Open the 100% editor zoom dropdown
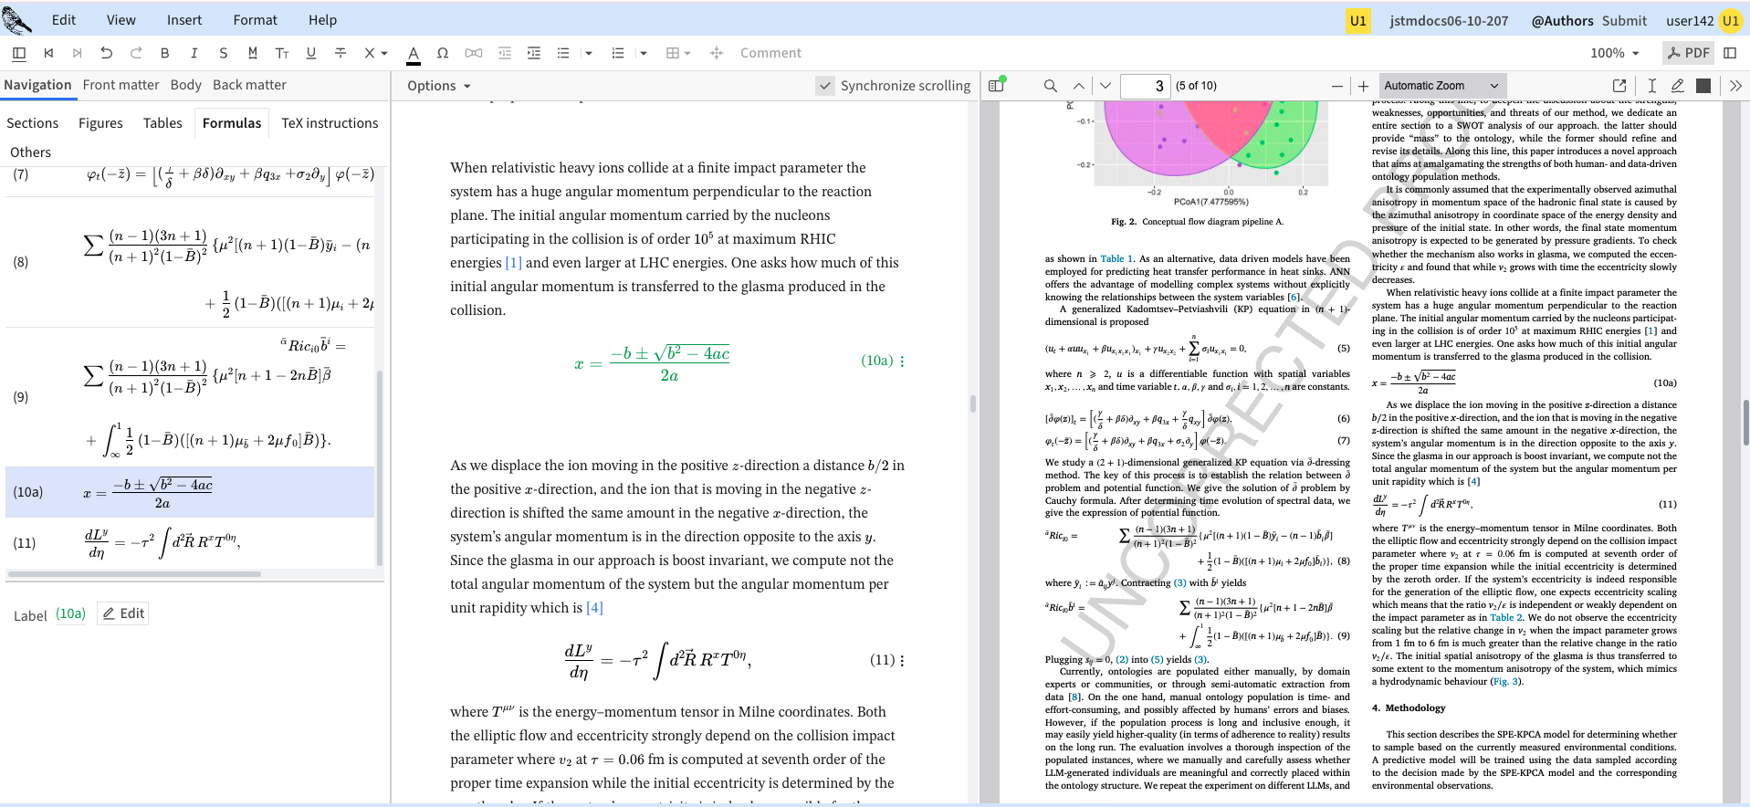This screenshot has height=807, width=1750. pos(1615,53)
